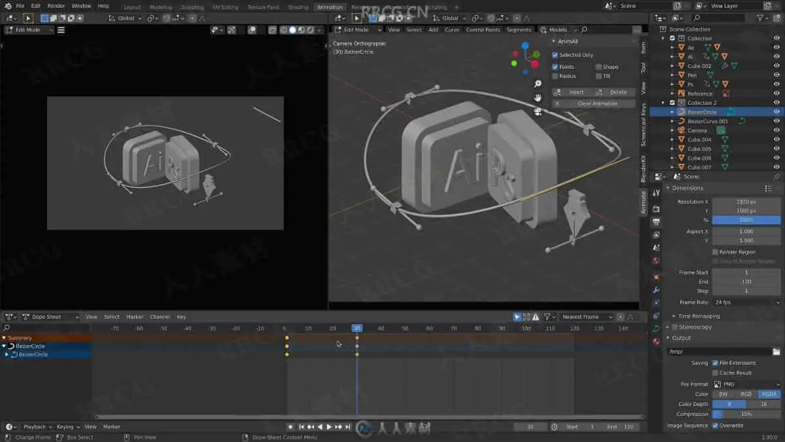Toggle the Points checkbox in AnimAll
Image resolution: width=785 pixels, height=442 pixels.
[x=555, y=67]
